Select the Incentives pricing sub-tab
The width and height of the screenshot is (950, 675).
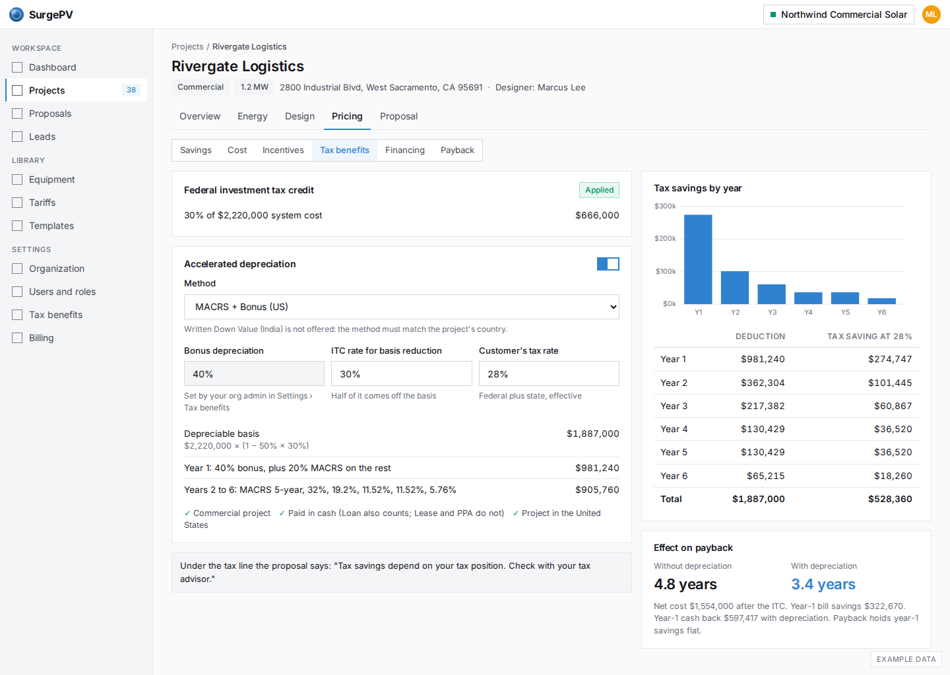point(283,150)
